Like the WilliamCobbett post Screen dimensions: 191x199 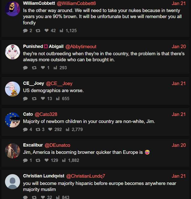tap(46, 31)
